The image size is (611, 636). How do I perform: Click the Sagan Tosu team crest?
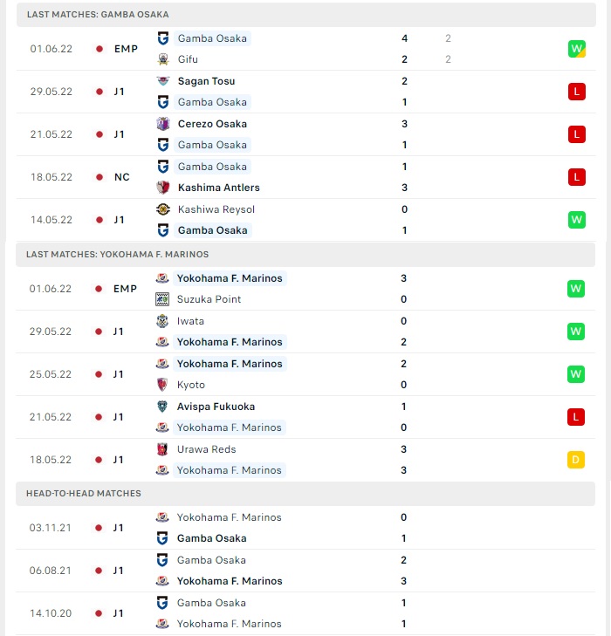point(163,81)
